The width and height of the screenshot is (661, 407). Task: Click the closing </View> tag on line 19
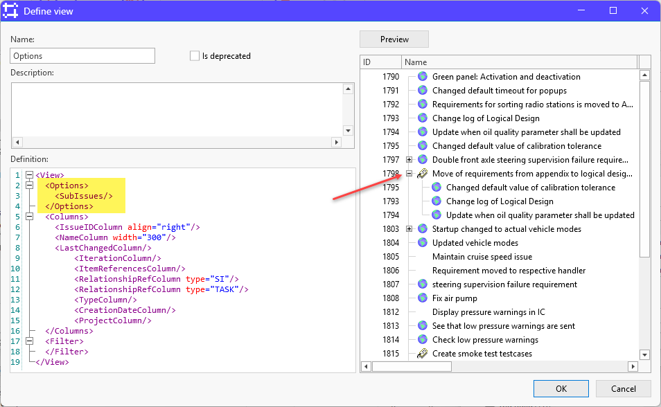pos(52,362)
